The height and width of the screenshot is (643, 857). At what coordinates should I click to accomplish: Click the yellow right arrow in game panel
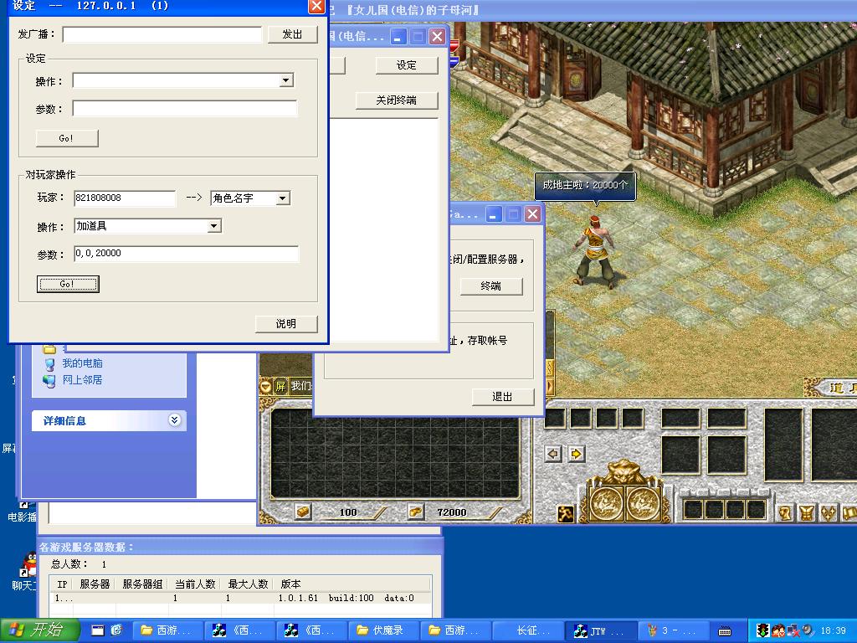[576, 454]
